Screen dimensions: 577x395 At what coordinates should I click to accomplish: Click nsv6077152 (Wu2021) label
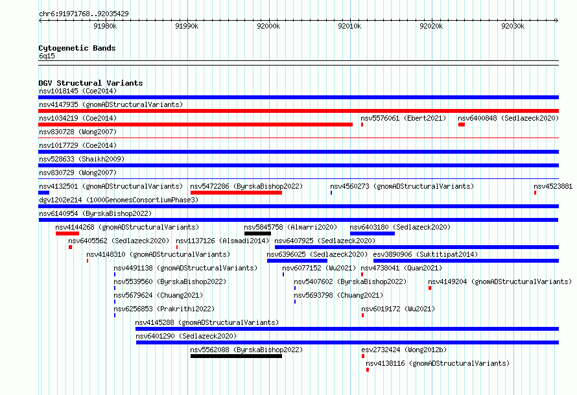point(319,268)
